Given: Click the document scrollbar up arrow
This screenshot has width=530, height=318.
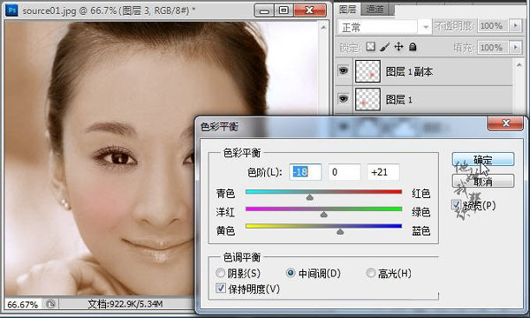Looking at the screenshot, I should (x=323, y=27).
